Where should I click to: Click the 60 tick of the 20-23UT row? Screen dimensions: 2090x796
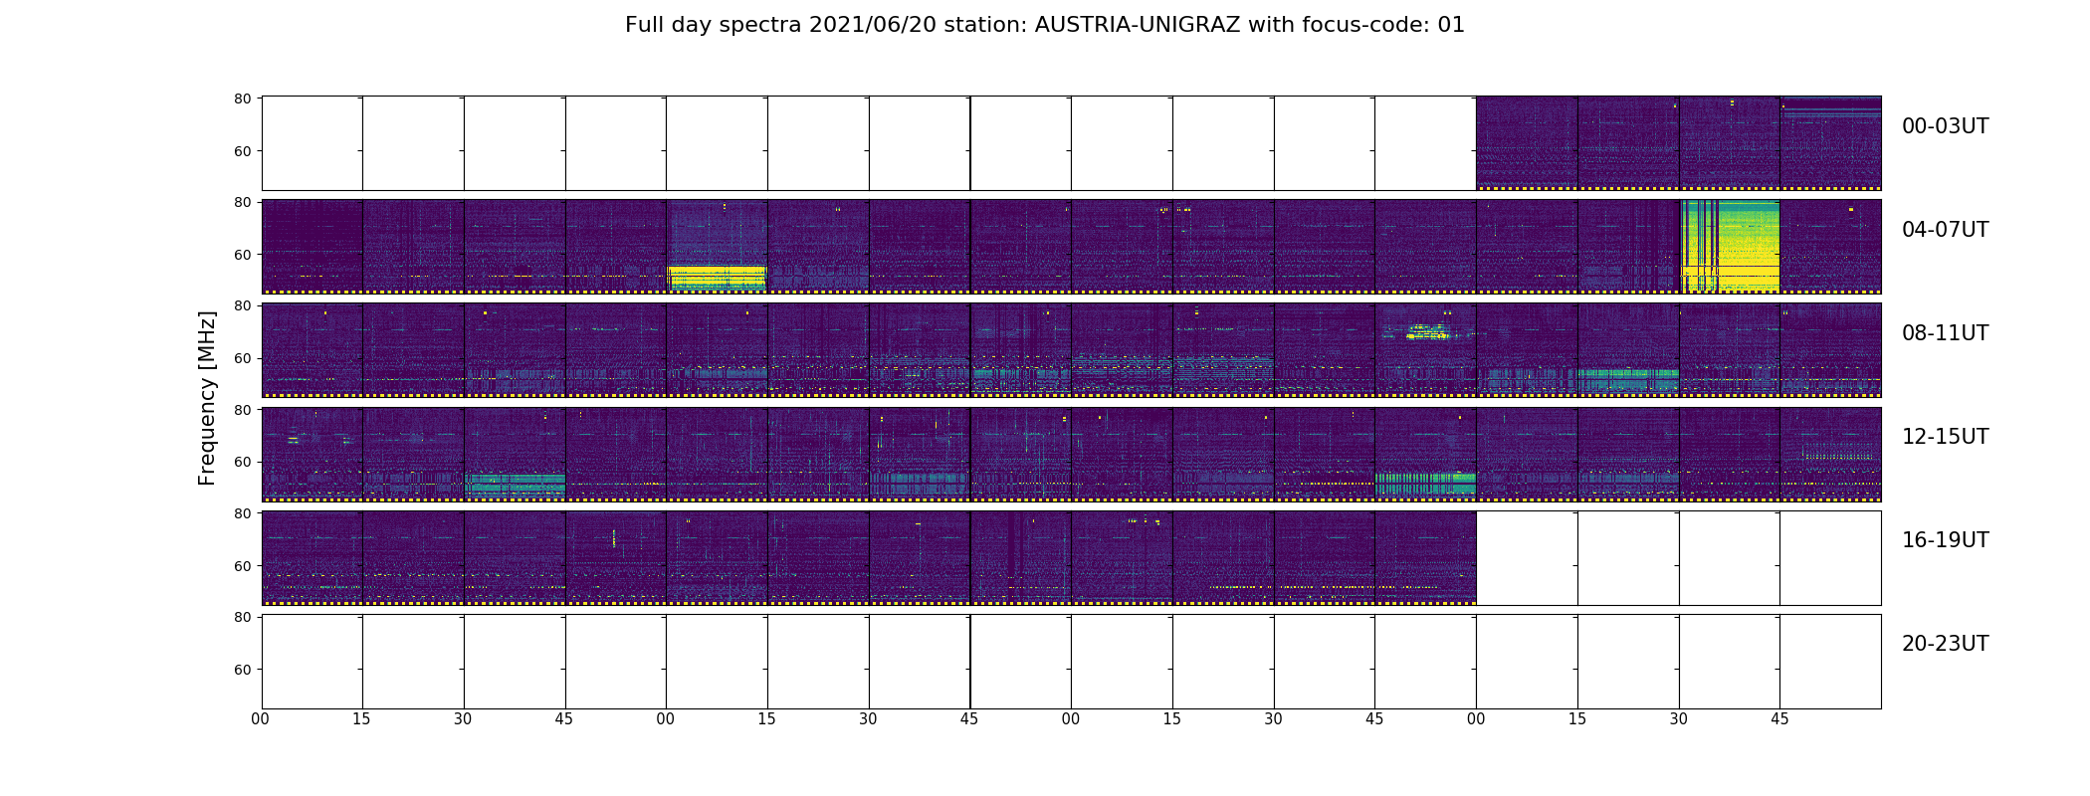coord(242,670)
